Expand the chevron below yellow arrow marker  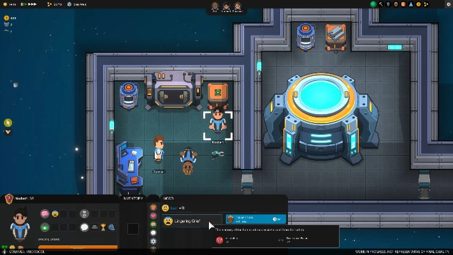tap(8, 133)
